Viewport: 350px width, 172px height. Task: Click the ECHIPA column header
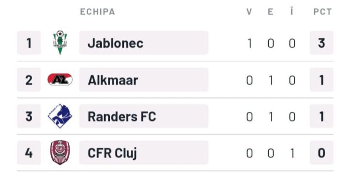tap(98, 12)
